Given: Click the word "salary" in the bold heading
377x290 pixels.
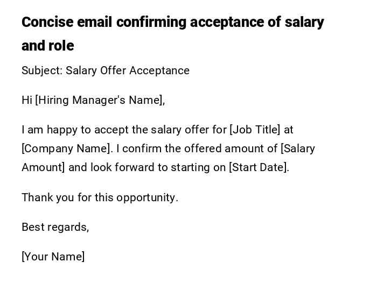Looking at the screenshot, I should 304,22.
